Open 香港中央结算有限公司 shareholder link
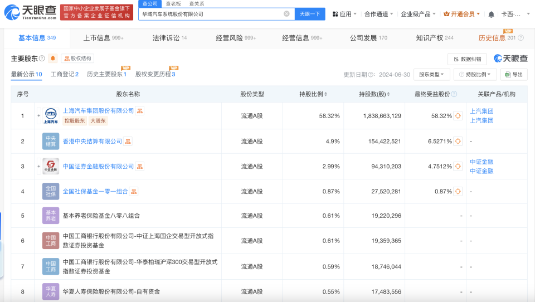The width and height of the screenshot is (535, 302). coord(92,142)
